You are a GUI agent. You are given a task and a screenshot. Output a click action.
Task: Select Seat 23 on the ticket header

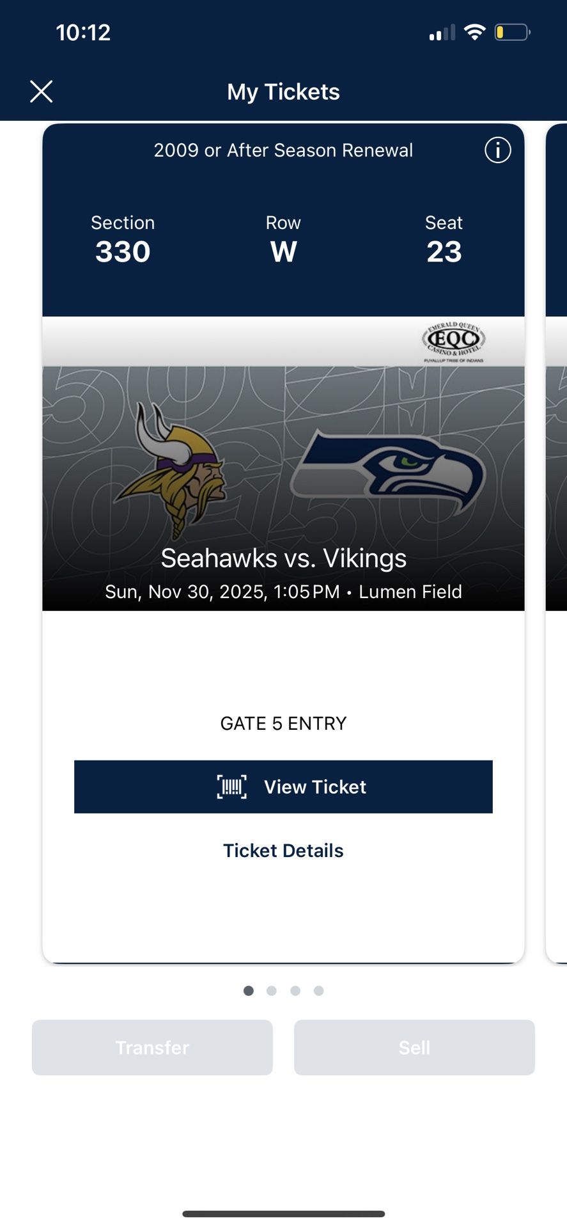(444, 240)
